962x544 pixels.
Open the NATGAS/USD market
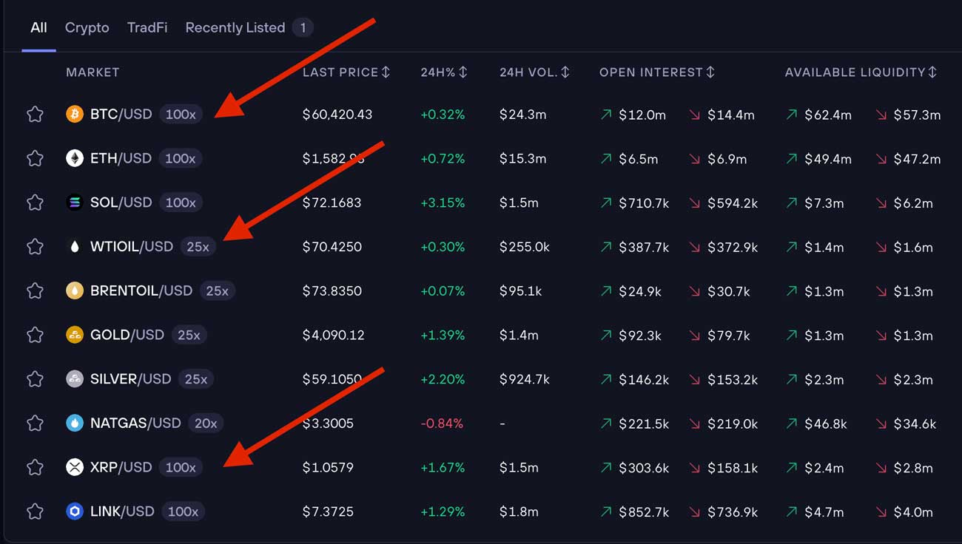135,423
